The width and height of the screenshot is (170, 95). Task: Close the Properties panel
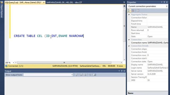point(167,2)
